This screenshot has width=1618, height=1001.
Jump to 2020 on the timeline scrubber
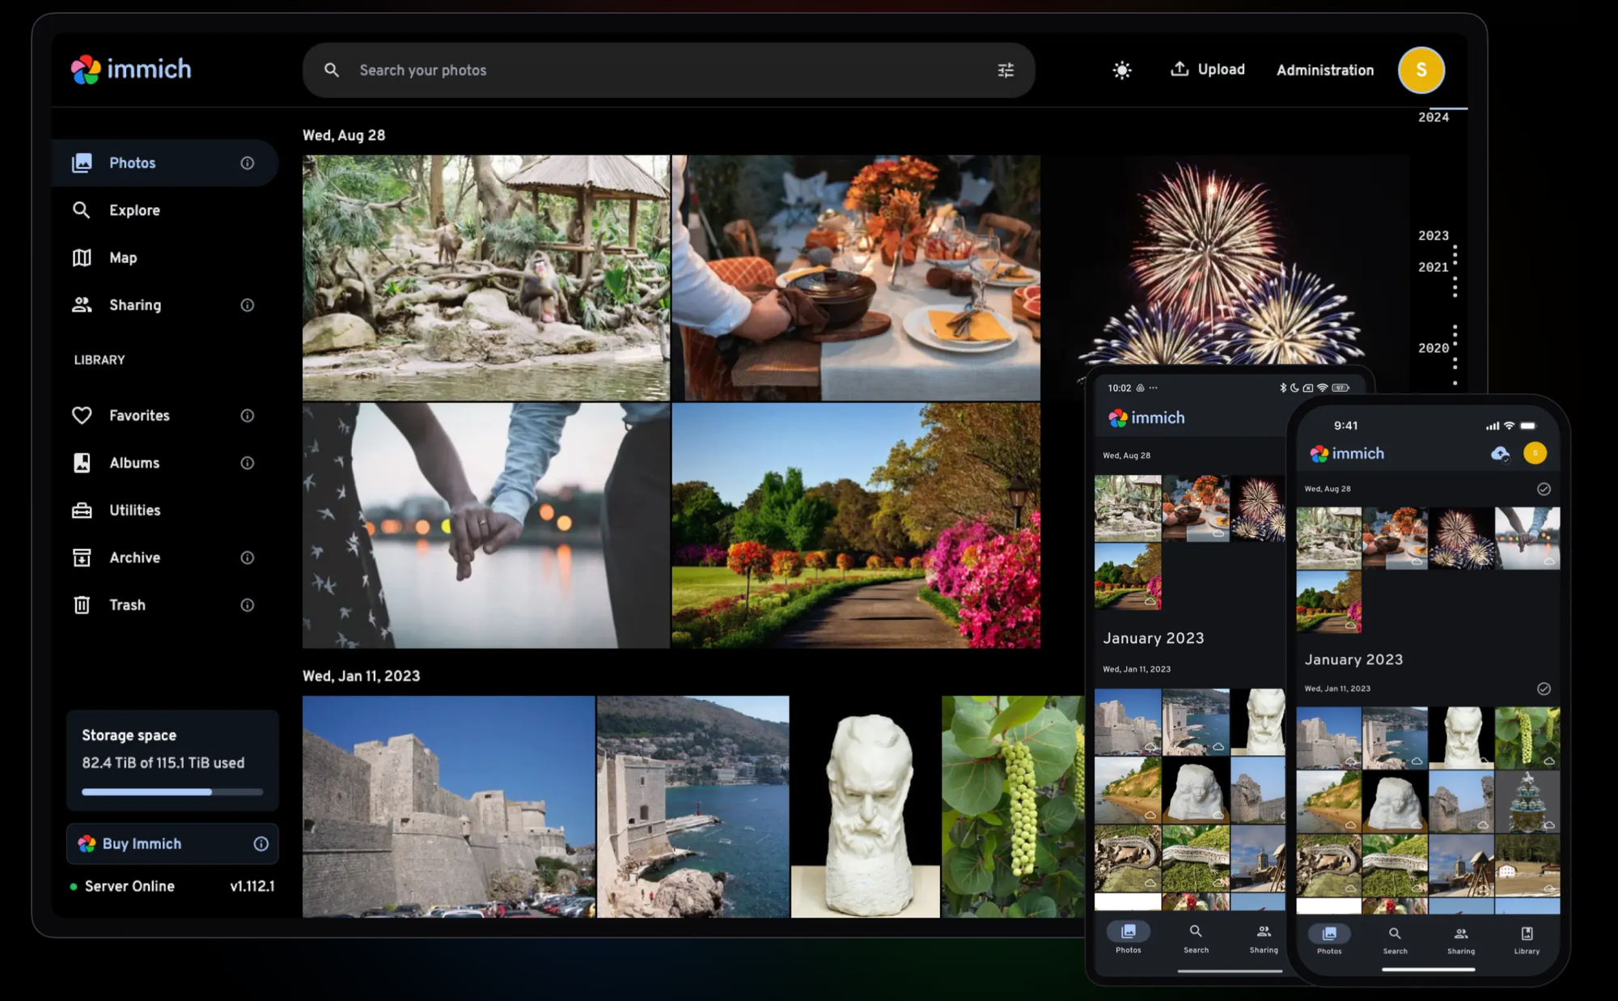[x=1432, y=348]
